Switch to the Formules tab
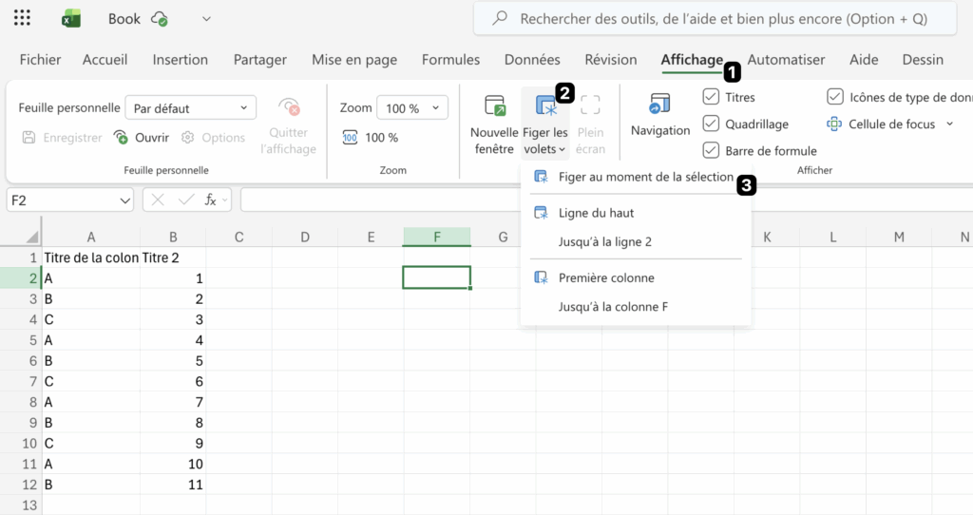 click(x=450, y=59)
